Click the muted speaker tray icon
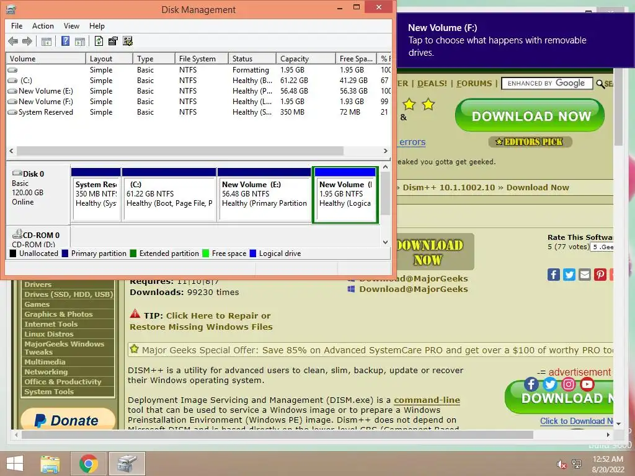 point(561,465)
